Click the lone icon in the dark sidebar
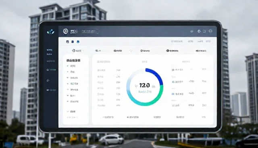The image size is (258, 148). (48, 80)
